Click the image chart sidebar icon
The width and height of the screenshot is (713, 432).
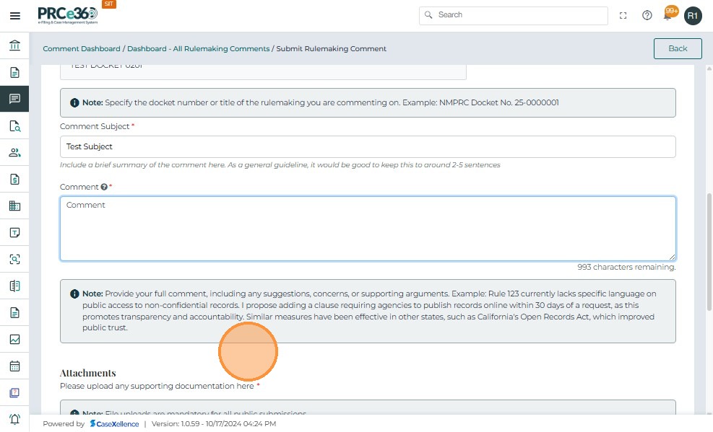coord(14,339)
